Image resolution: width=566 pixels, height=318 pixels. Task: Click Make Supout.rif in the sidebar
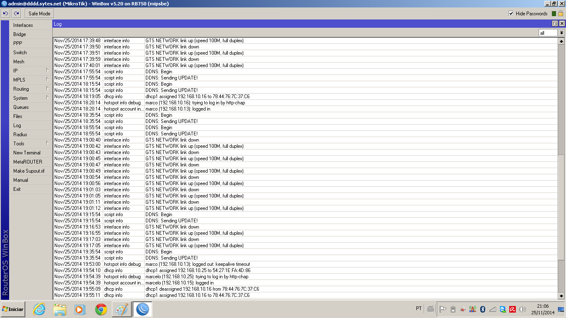(x=30, y=171)
